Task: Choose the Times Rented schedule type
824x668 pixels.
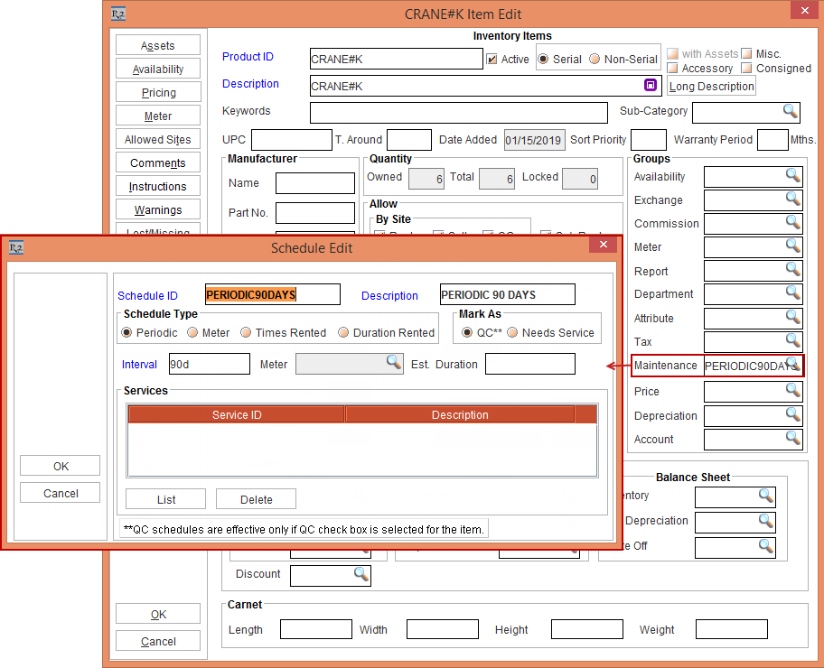Action: pos(247,333)
